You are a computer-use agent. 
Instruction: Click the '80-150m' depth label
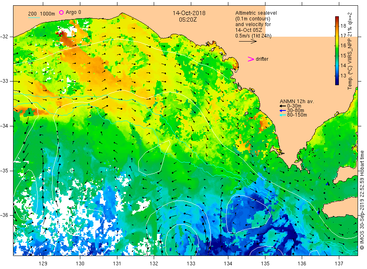point(297,115)
